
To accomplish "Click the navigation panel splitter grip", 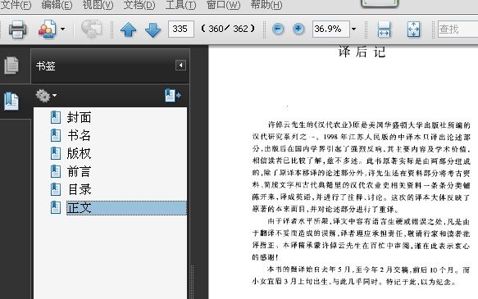I will coord(193,282).
